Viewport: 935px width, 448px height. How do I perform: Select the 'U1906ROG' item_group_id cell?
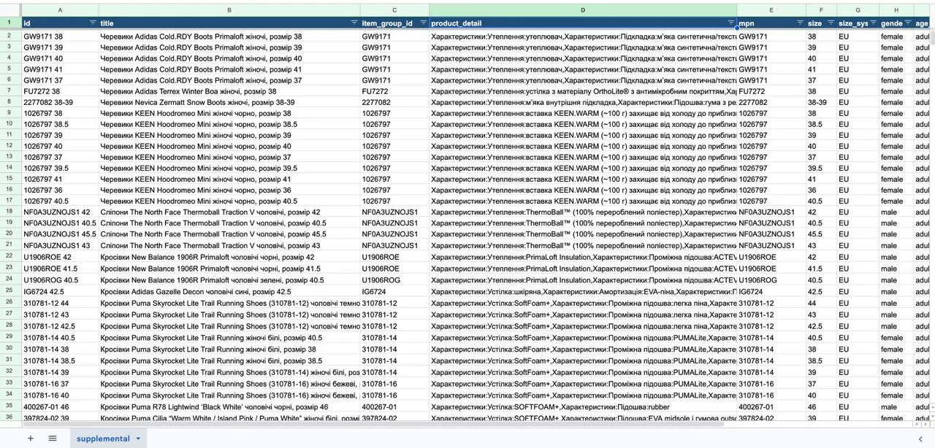click(394, 280)
